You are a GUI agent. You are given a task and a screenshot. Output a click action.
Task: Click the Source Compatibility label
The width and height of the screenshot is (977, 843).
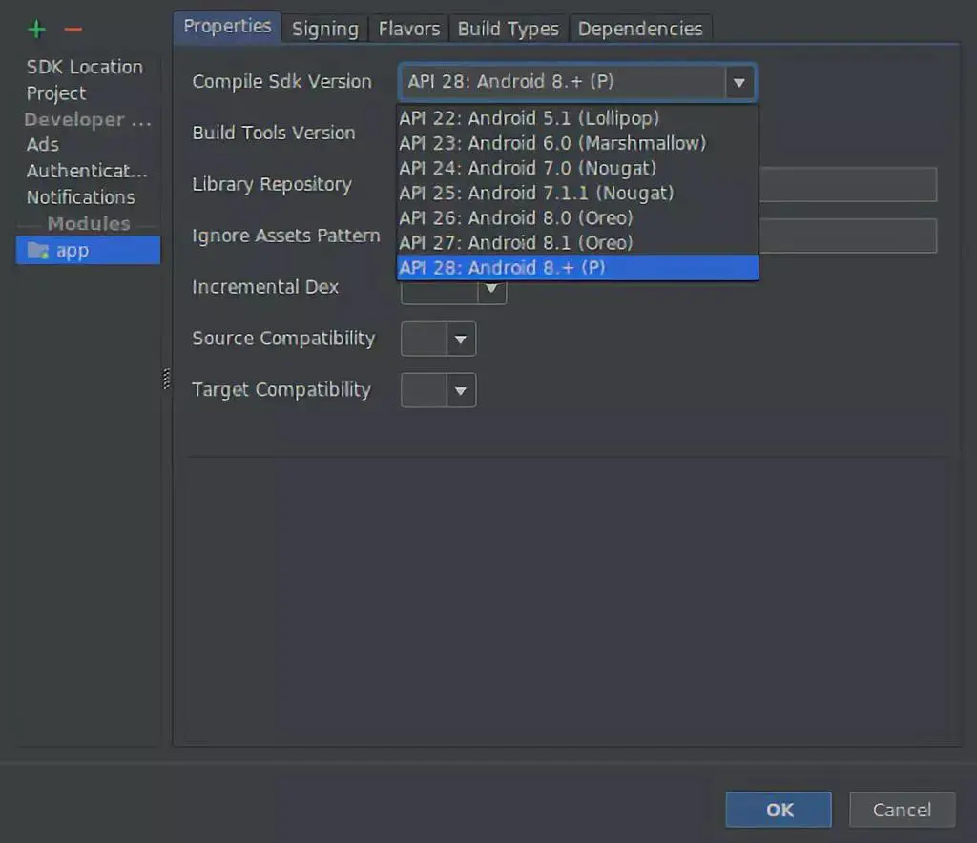point(283,339)
